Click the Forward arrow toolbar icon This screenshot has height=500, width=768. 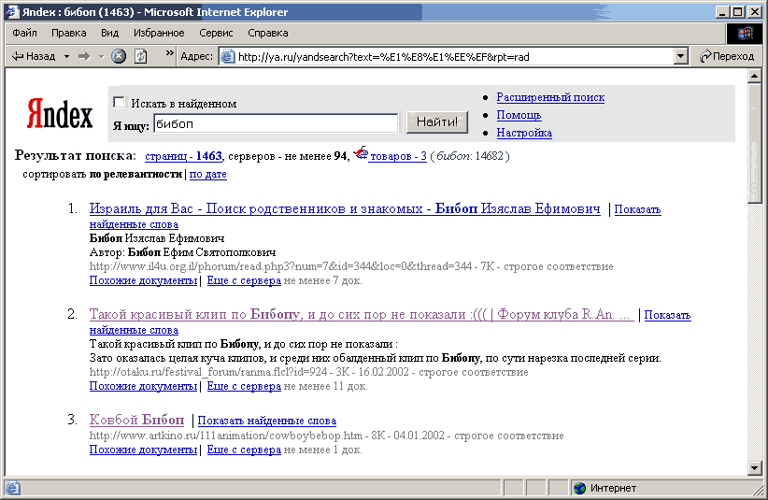click(85, 56)
